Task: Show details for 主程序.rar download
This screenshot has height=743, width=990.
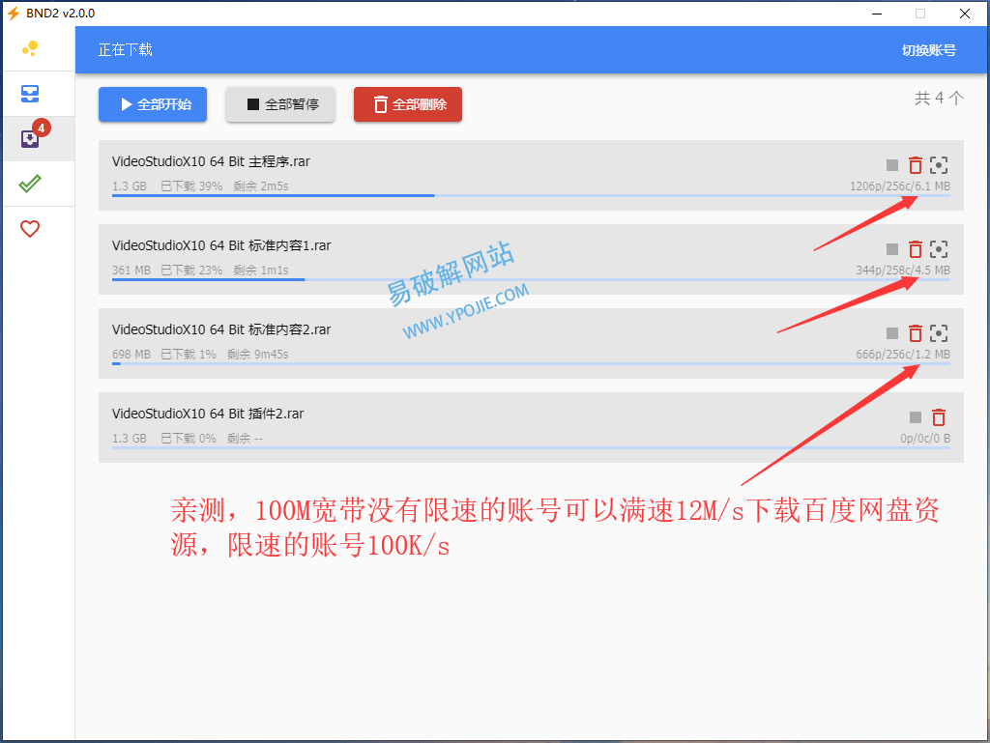Action: tap(939, 166)
